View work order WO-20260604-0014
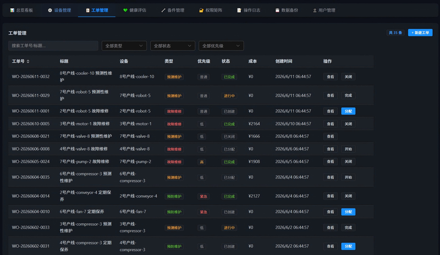 click(x=331, y=196)
